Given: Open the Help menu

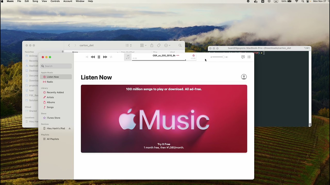Looking at the screenshot, I should pos(90,1).
